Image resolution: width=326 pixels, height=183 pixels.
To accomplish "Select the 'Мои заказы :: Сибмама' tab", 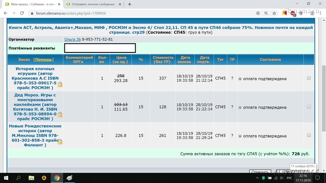I will (x=33, y=4).
